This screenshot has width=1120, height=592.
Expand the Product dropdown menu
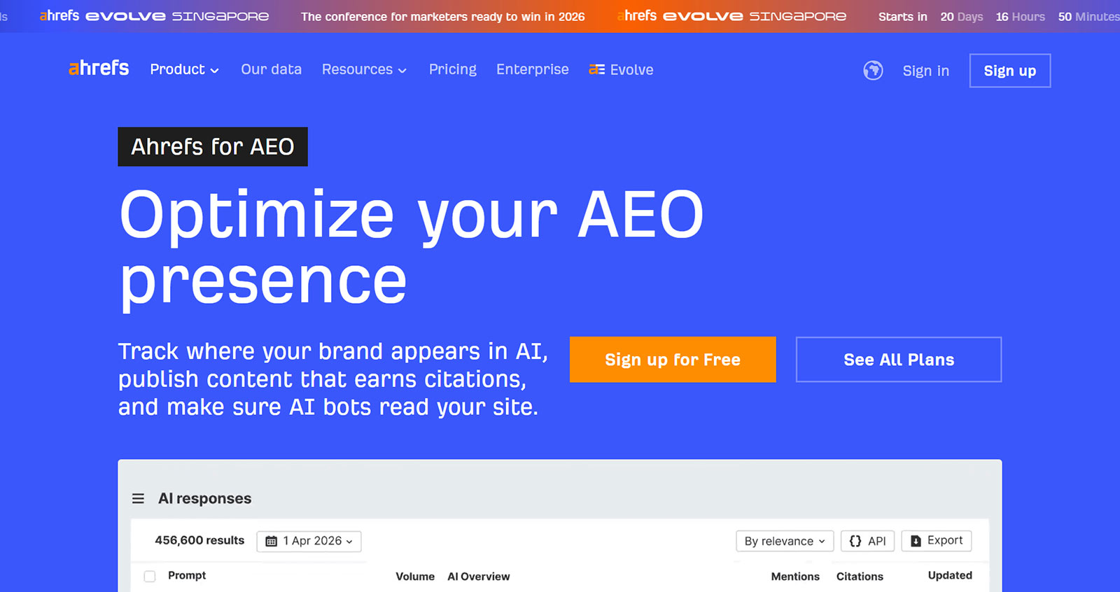pyautogui.click(x=184, y=69)
